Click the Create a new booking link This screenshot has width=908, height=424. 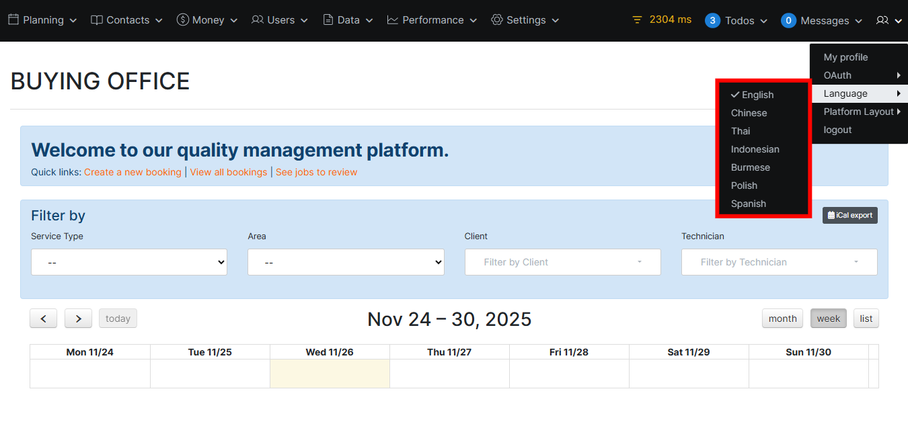133,172
